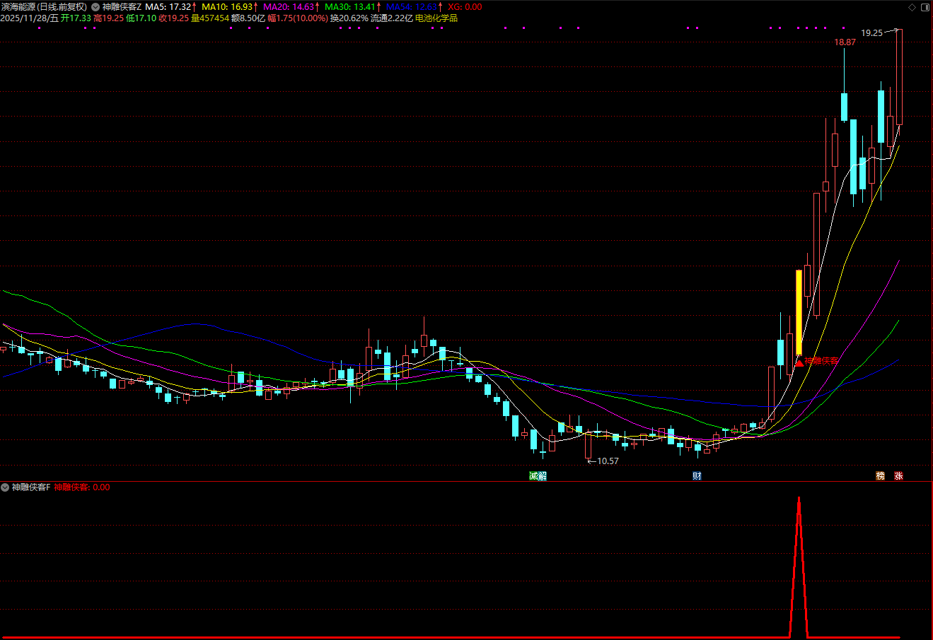This screenshot has width=933, height=640.
Task: Open the 榜 marker below the chart
Action: (881, 475)
